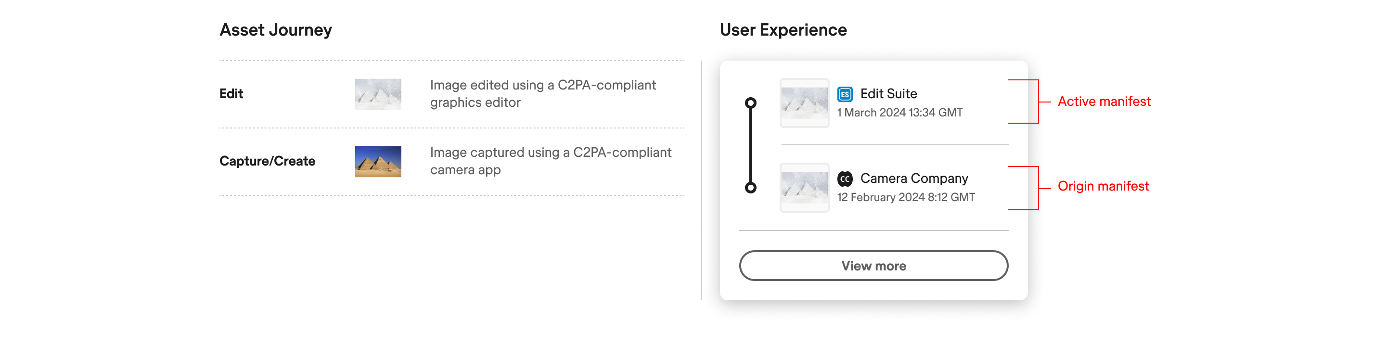Click the 12 February 2024 timestamp
Image resolution: width=1386 pixels, height=358 pixels.
click(906, 197)
